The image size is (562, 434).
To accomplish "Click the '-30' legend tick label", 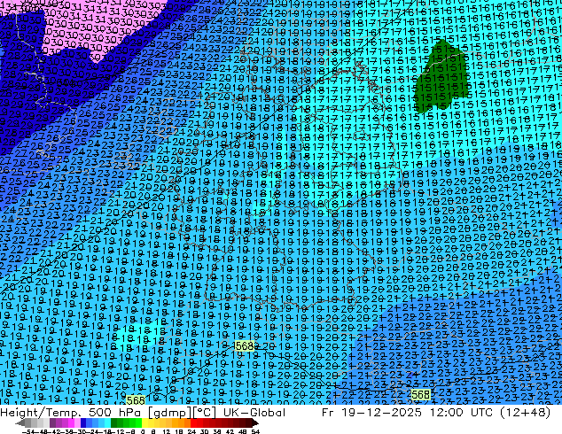I will (x=82, y=431).
